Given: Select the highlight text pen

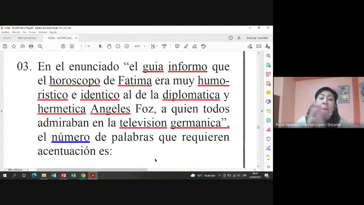Looking at the screenshot, I should pos(186,46).
